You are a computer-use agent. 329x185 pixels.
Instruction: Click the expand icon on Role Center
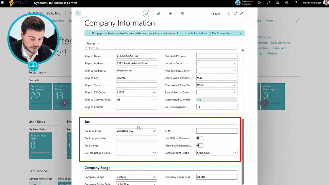pos(297,20)
